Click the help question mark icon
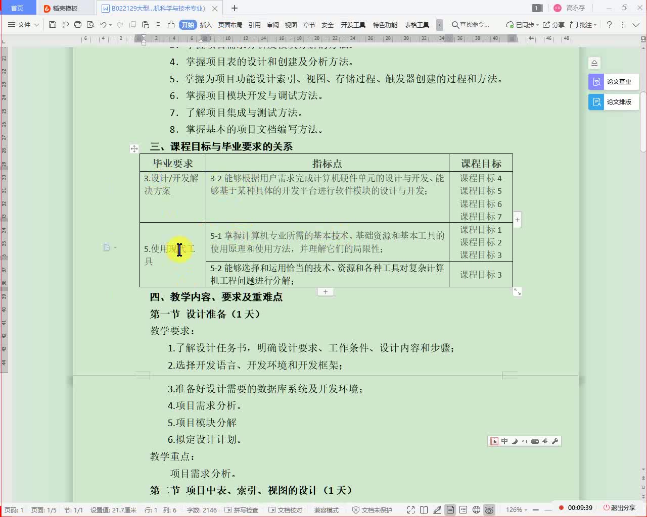 [x=609, y=25]
